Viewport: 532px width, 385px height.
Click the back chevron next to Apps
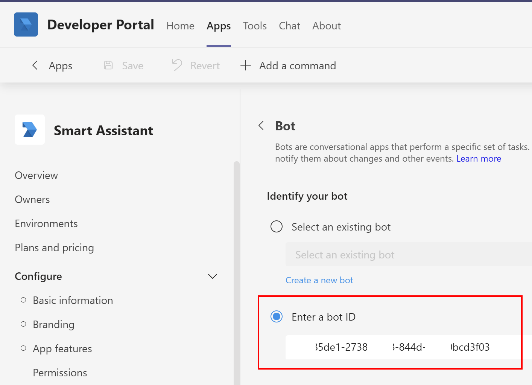click(35, 66)
